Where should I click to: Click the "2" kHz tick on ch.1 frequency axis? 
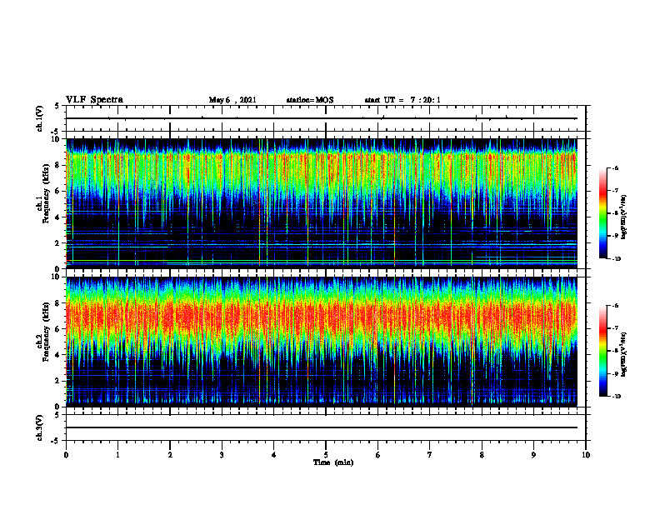click(58, 243)
